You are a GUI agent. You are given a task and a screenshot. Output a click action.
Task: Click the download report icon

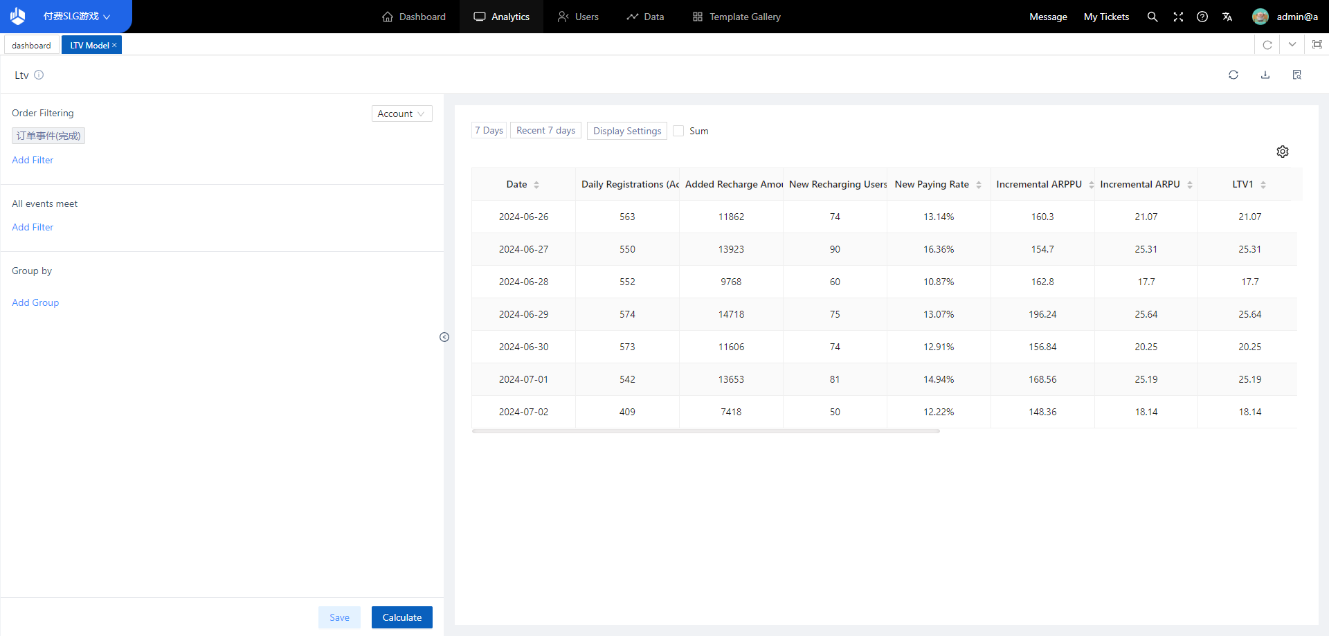coord(1265,75)
